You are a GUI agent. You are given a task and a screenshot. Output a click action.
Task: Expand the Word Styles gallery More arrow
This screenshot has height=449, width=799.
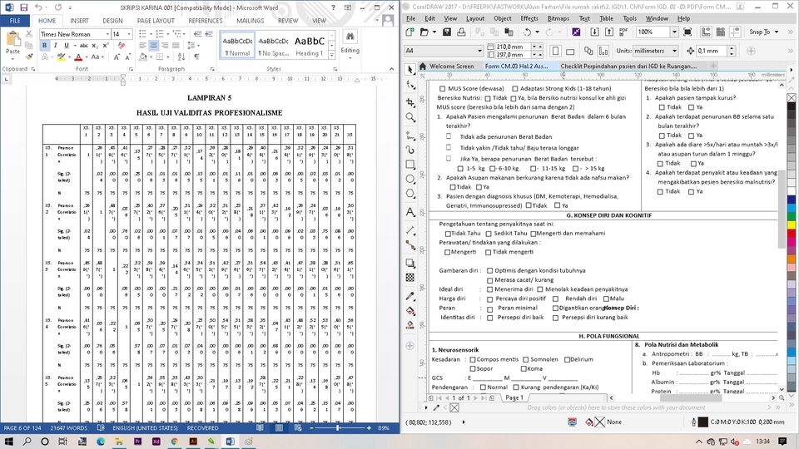pyautogui.click(x=332, y=53)
